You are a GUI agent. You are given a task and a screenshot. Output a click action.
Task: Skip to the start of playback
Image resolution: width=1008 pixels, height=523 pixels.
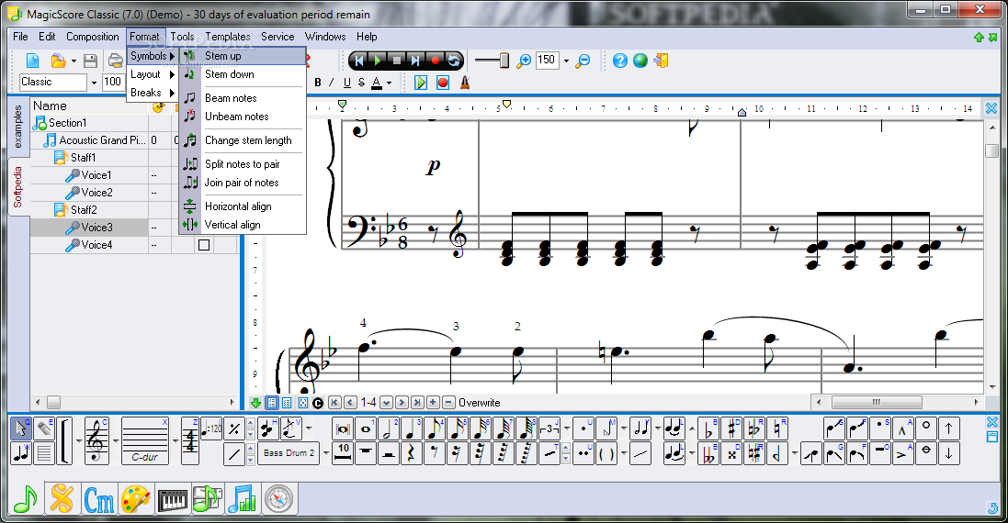pos(358,61)
